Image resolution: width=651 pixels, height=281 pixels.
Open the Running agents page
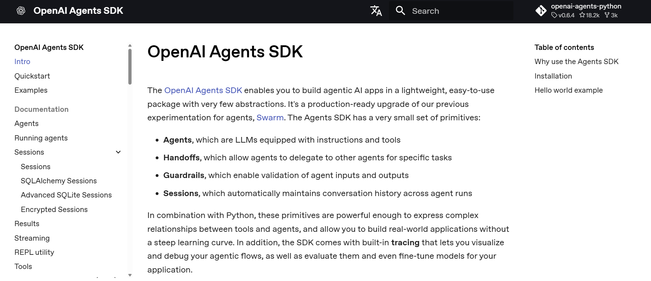pos(41,138)
